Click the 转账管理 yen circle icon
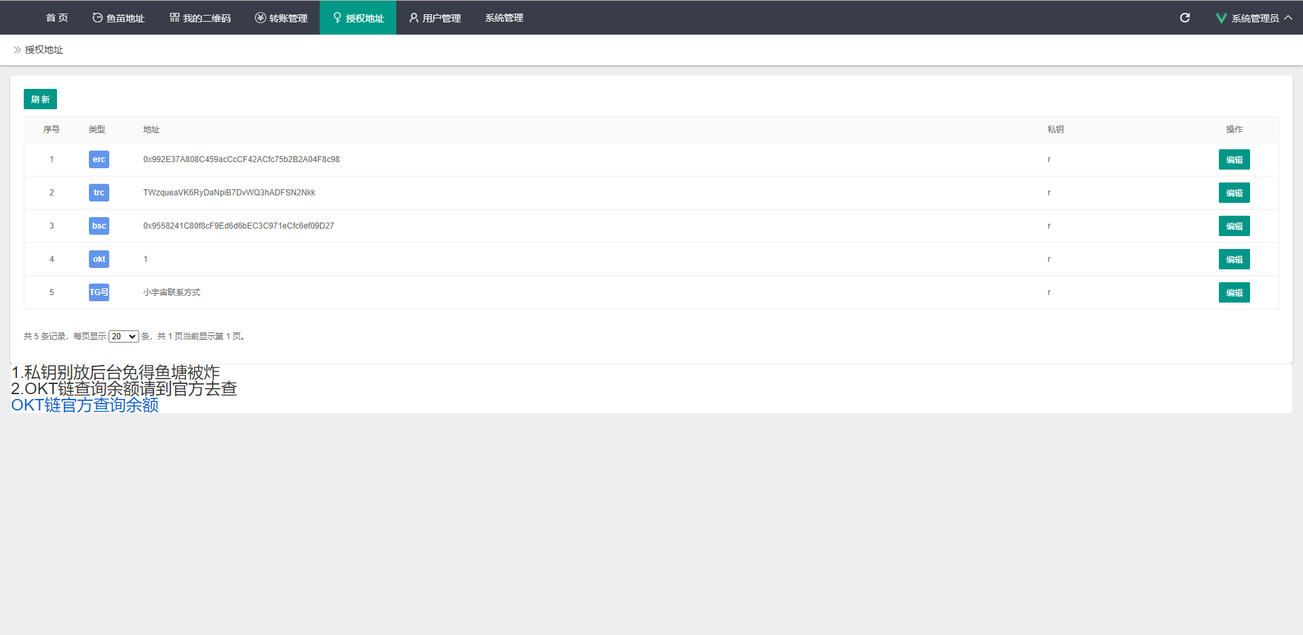This screenshot has height=635, width=1303. (260, 18)
